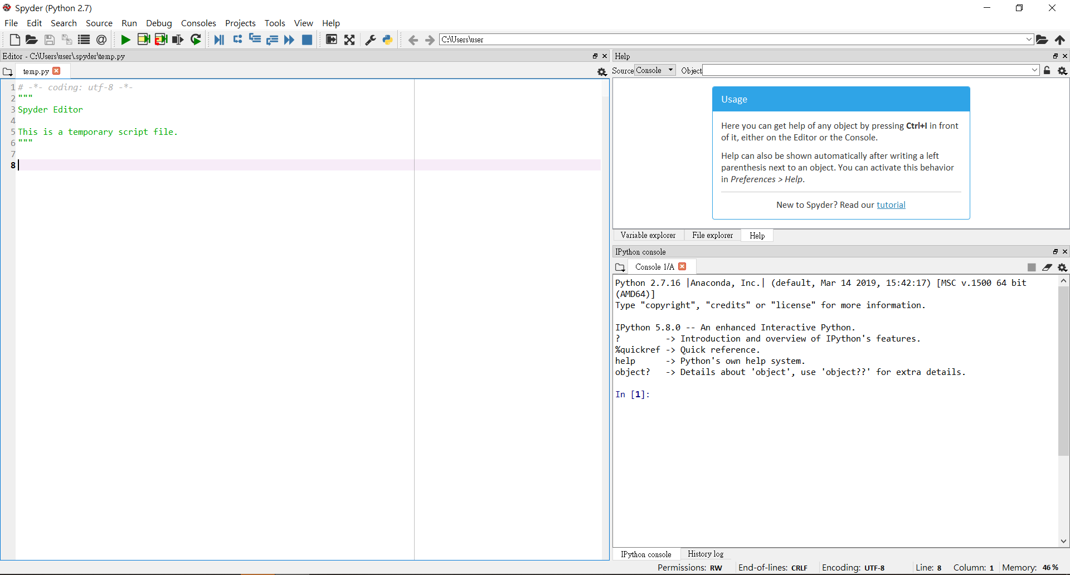Viewport: 1070px width, 575px height.
Task: Click the debugger Step into icon
Action: tap(255, 39)
